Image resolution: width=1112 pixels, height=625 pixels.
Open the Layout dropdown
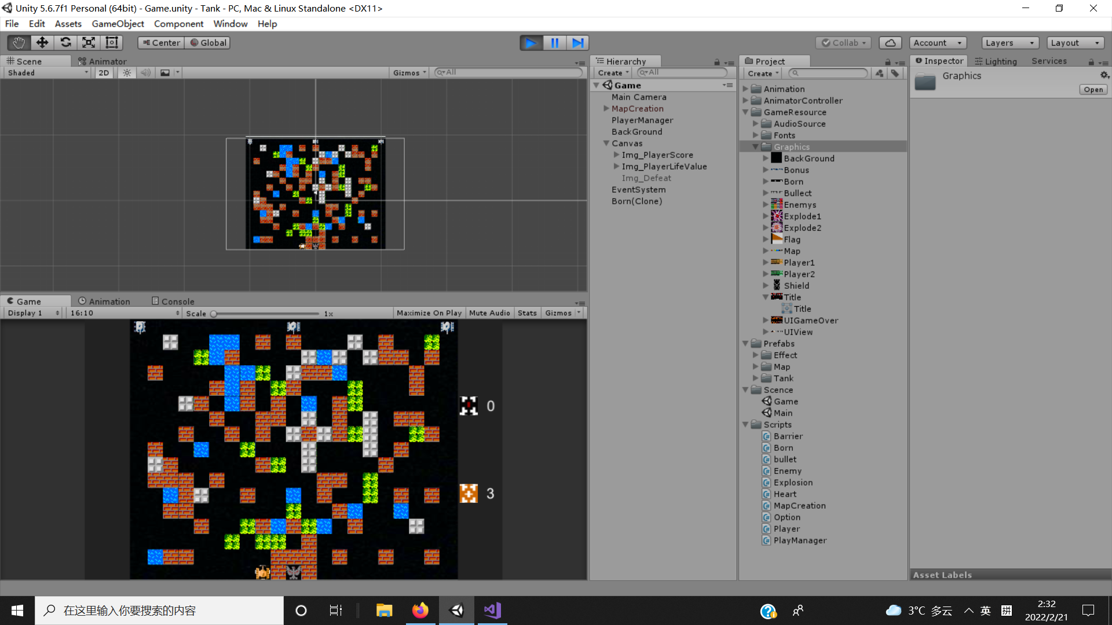coord(1075,43)
